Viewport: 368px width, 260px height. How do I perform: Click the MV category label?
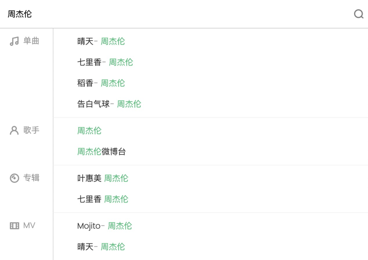[x=29, y=226]
